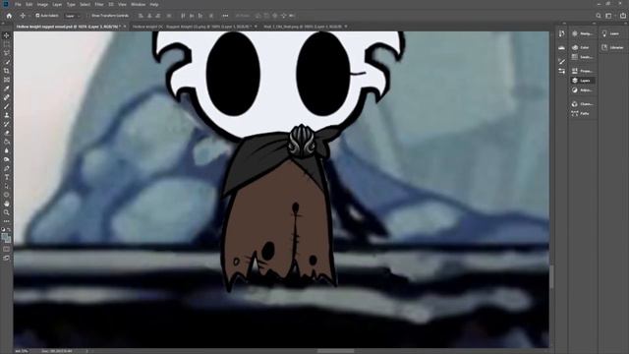The image size is (629, 354).
Task: Open the Window menu
Action: click(139, 4)
